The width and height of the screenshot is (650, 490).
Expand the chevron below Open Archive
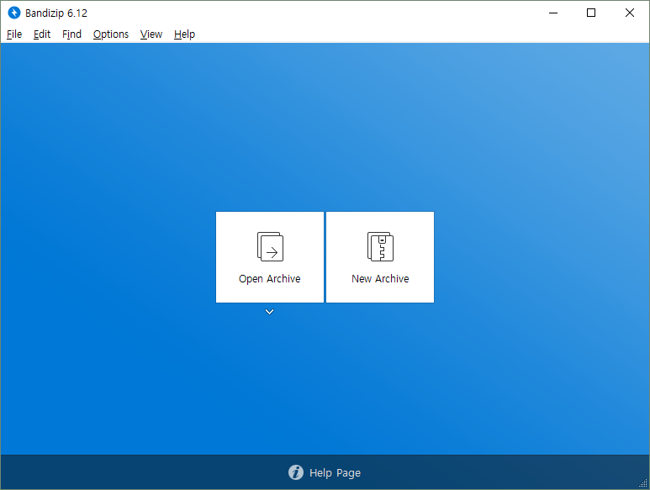(269, 312)
